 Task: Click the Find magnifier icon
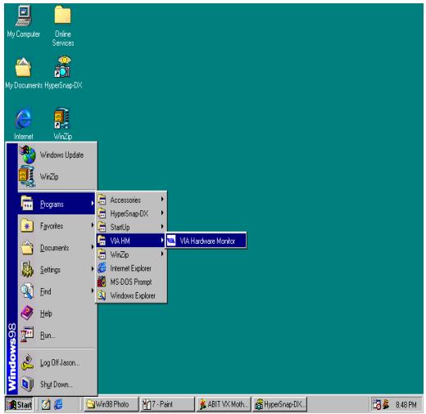[27, 290]
